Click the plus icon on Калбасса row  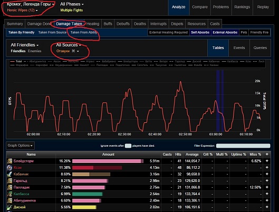[x=267, y=194]
